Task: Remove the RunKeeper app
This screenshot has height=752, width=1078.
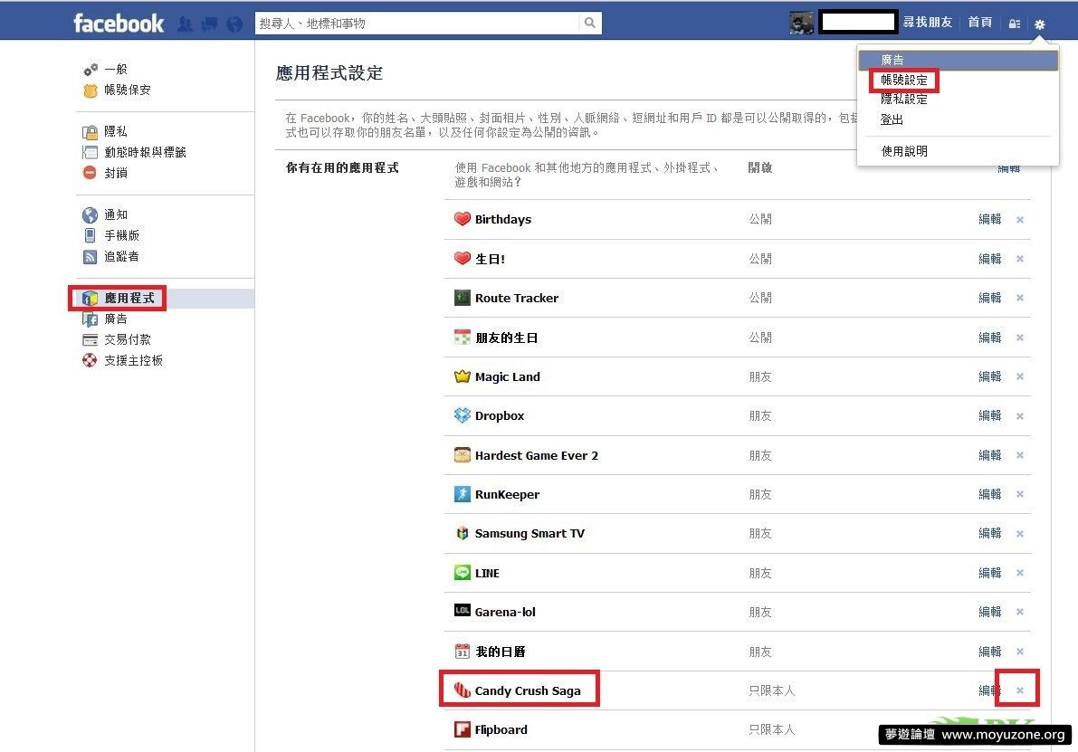Action: coord(1020,494)
